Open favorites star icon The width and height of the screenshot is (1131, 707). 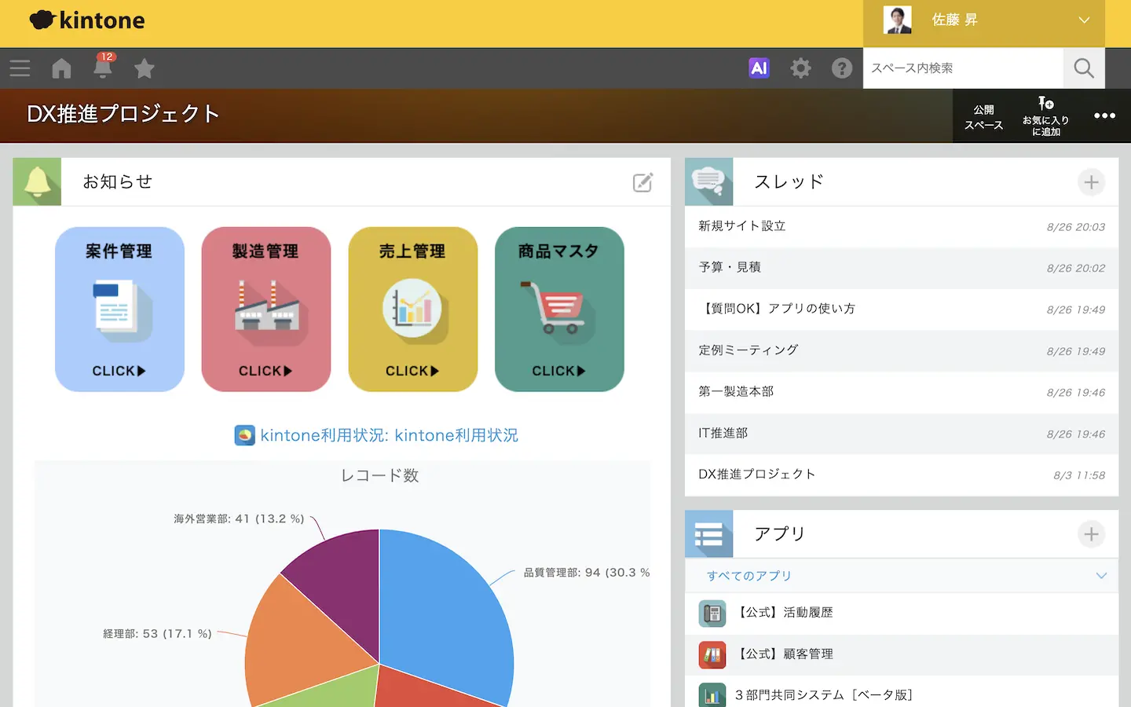[x=145, y=68]
